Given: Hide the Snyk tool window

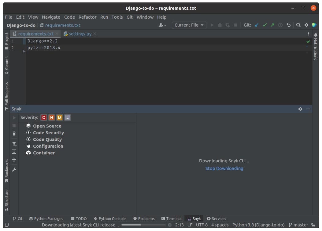Looking at the screenshot, I should tap(308, 109).
